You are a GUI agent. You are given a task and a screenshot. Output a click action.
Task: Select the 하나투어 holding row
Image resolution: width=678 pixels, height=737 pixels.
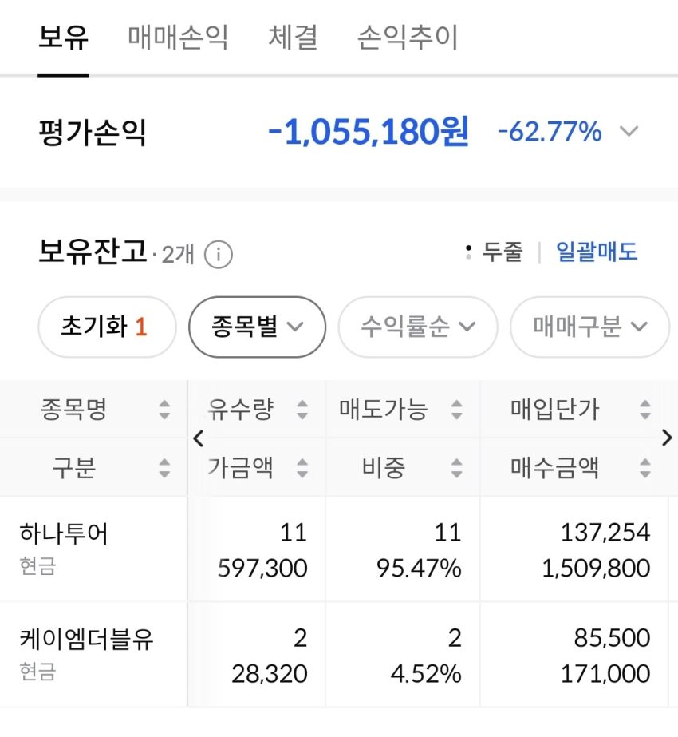(339, 549)
